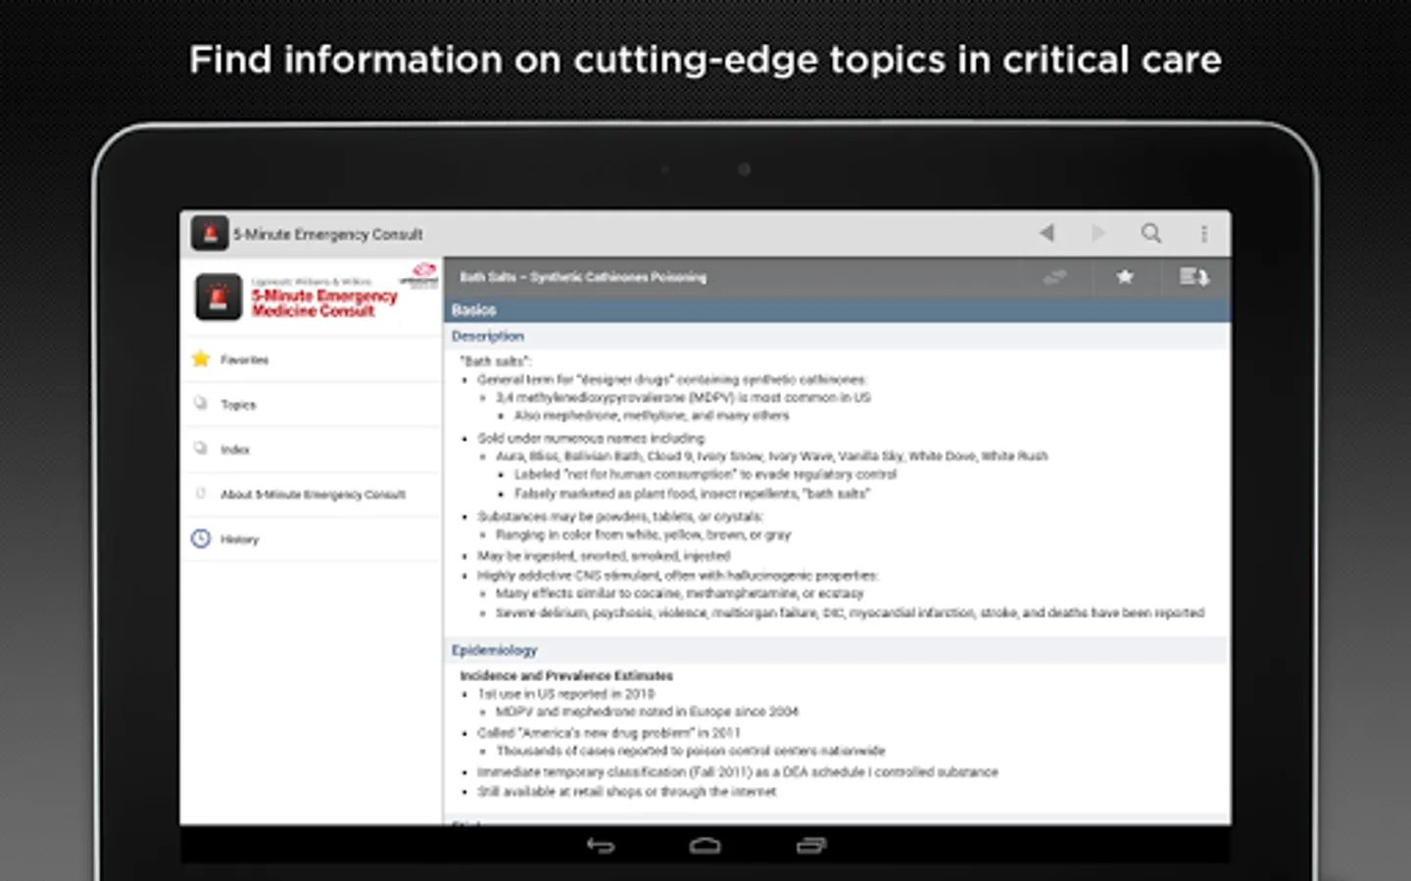
Task: Tap 'Ranging in color from white' bullet
Action: [643, 534]
